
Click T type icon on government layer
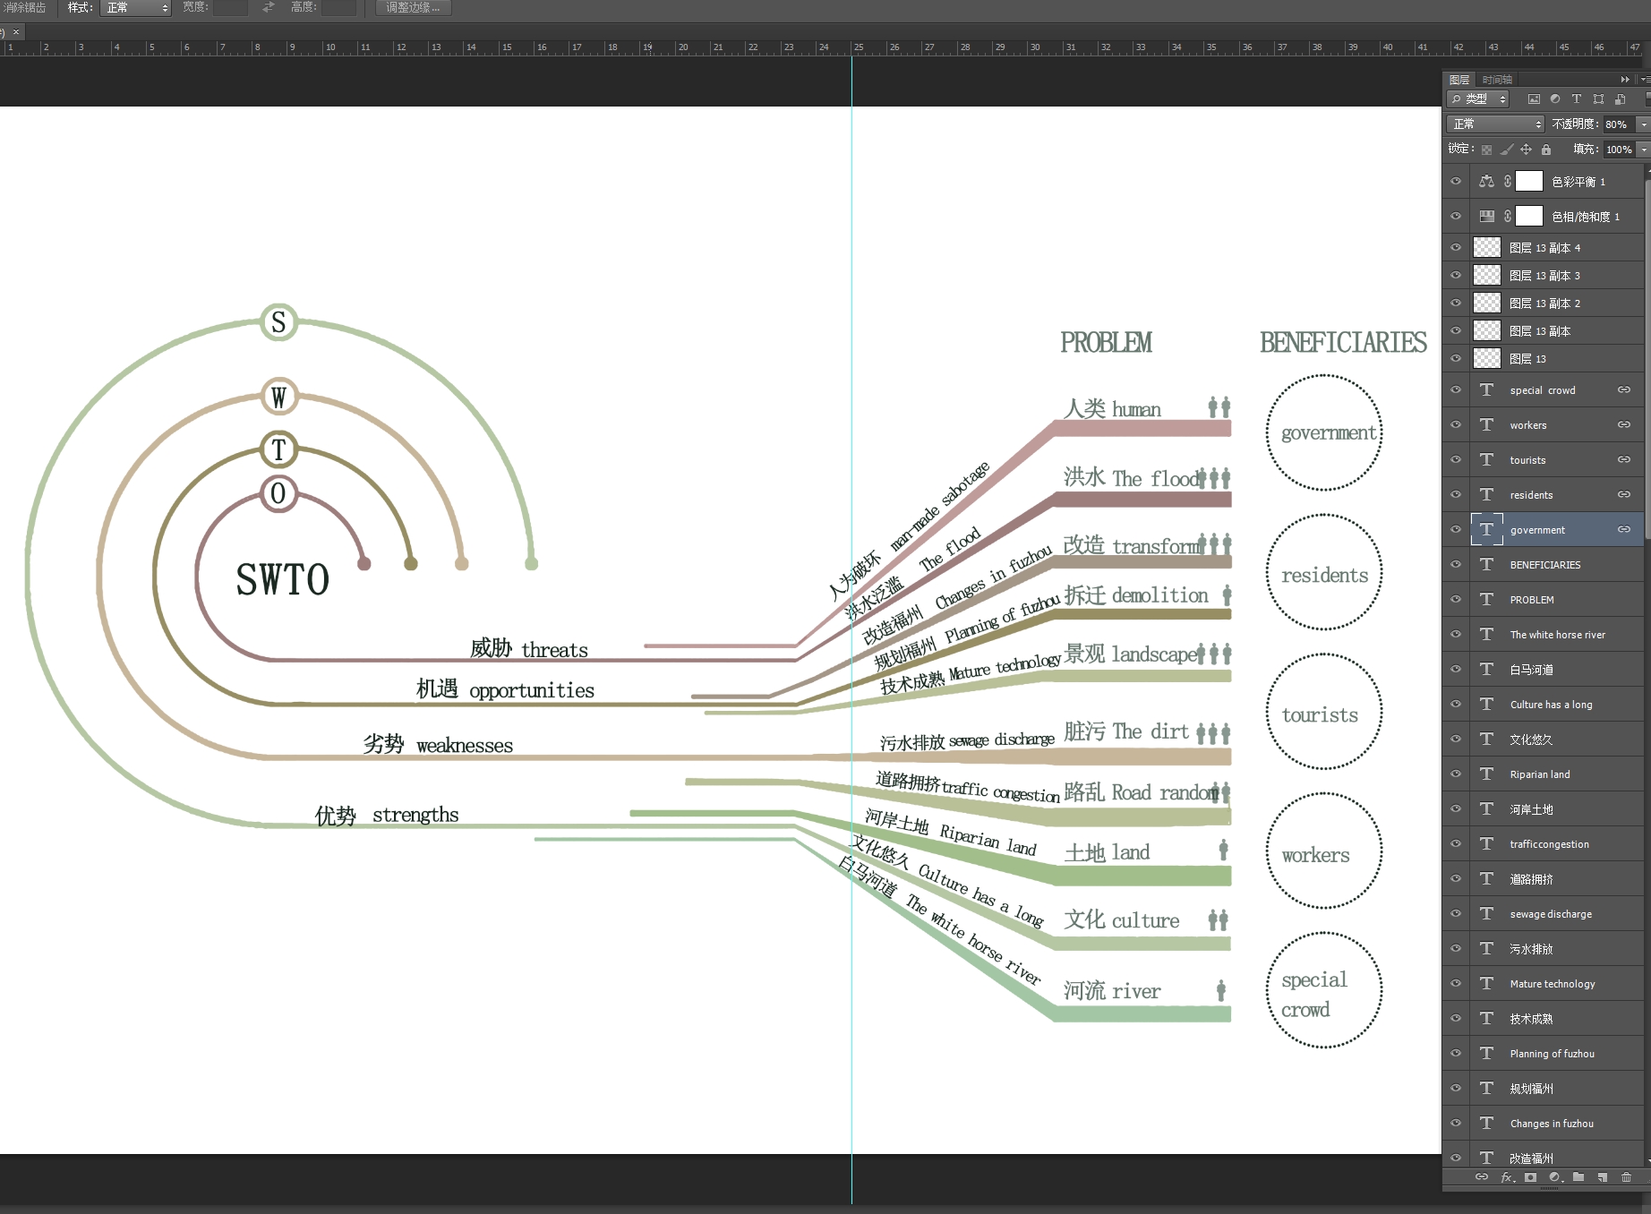[1486, 529]
